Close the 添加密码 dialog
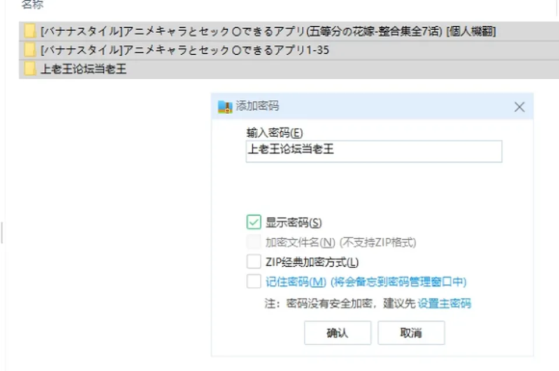 pos(519,107)
